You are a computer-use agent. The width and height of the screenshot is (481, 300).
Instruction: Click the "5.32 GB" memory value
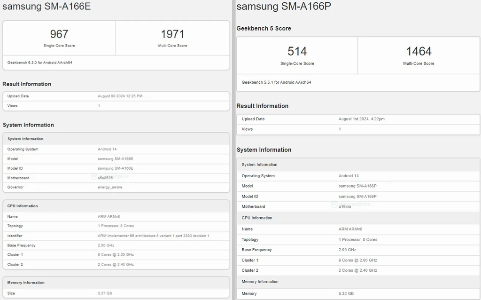coord(346,293)
